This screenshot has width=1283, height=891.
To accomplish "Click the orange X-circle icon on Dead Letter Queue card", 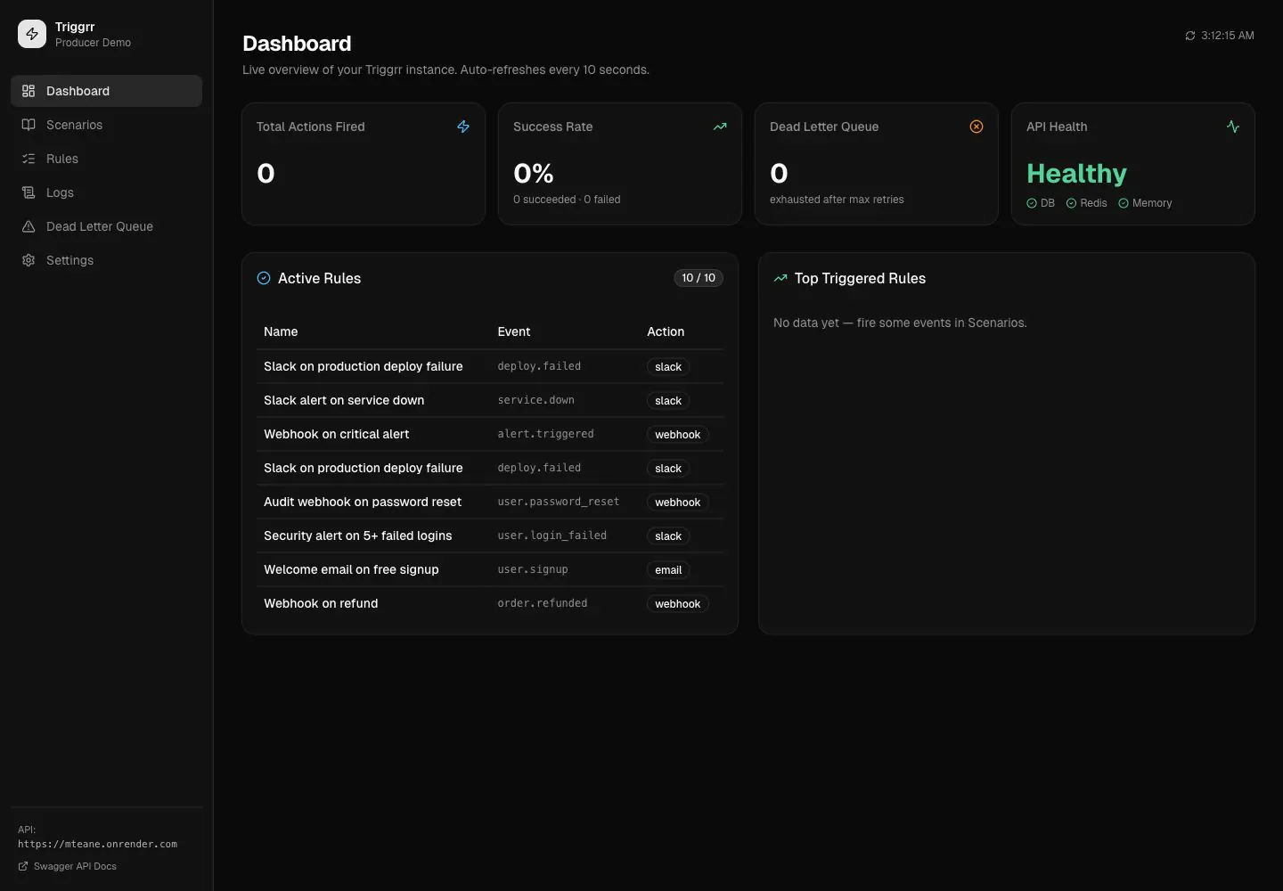I will point(977,127).
